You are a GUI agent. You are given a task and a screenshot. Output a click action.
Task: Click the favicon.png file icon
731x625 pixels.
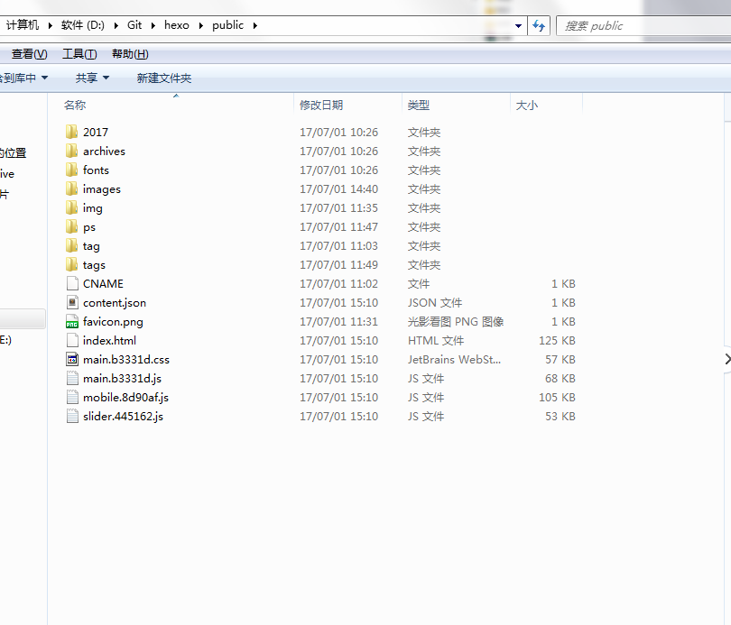click(x=72, y=322)
